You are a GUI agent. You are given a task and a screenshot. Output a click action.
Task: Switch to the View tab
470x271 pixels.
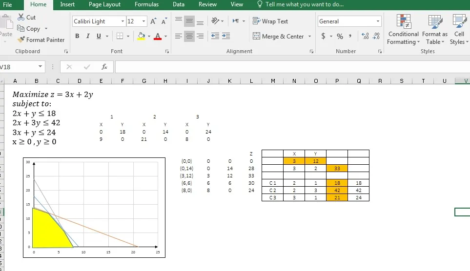pos(237,4)
